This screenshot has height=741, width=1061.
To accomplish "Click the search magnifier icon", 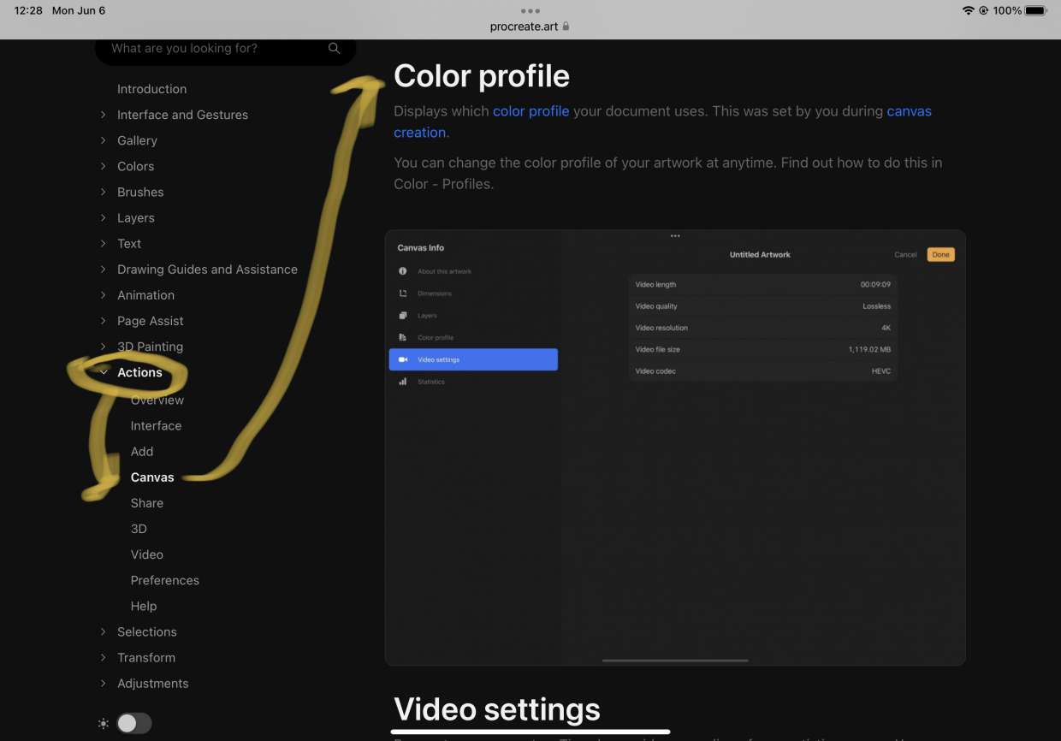I will (334, 49).
